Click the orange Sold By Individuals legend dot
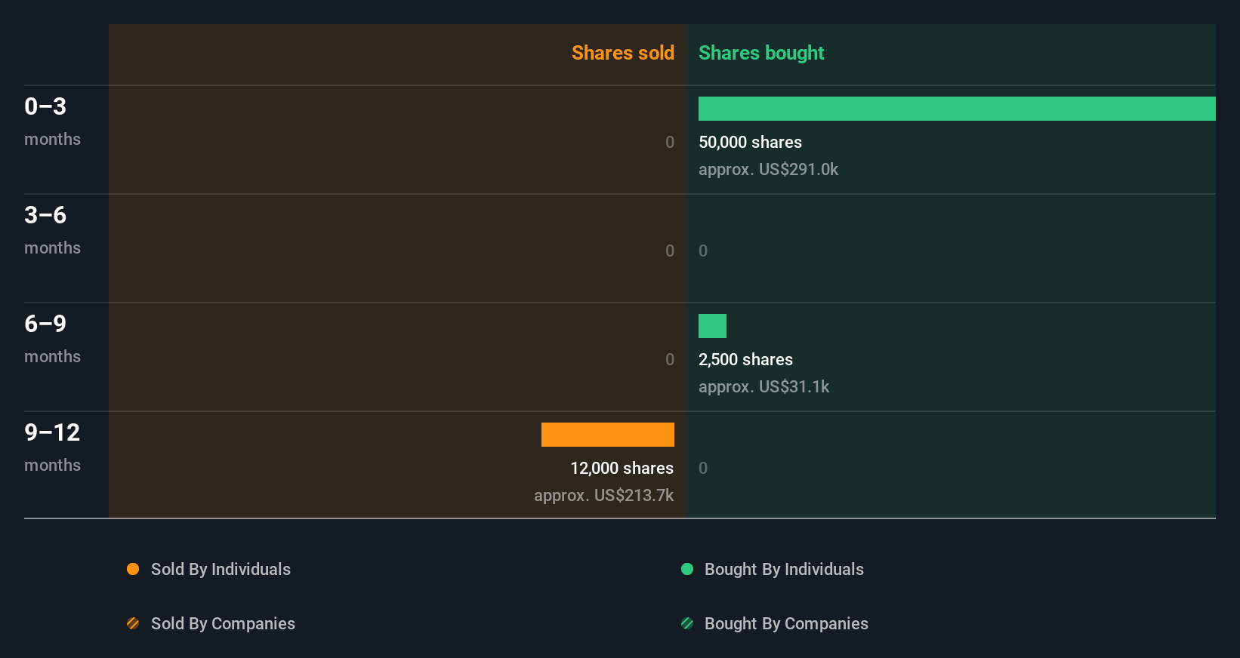The width and height of the screenshot is (1240, 658). click(x=133, y=569)
